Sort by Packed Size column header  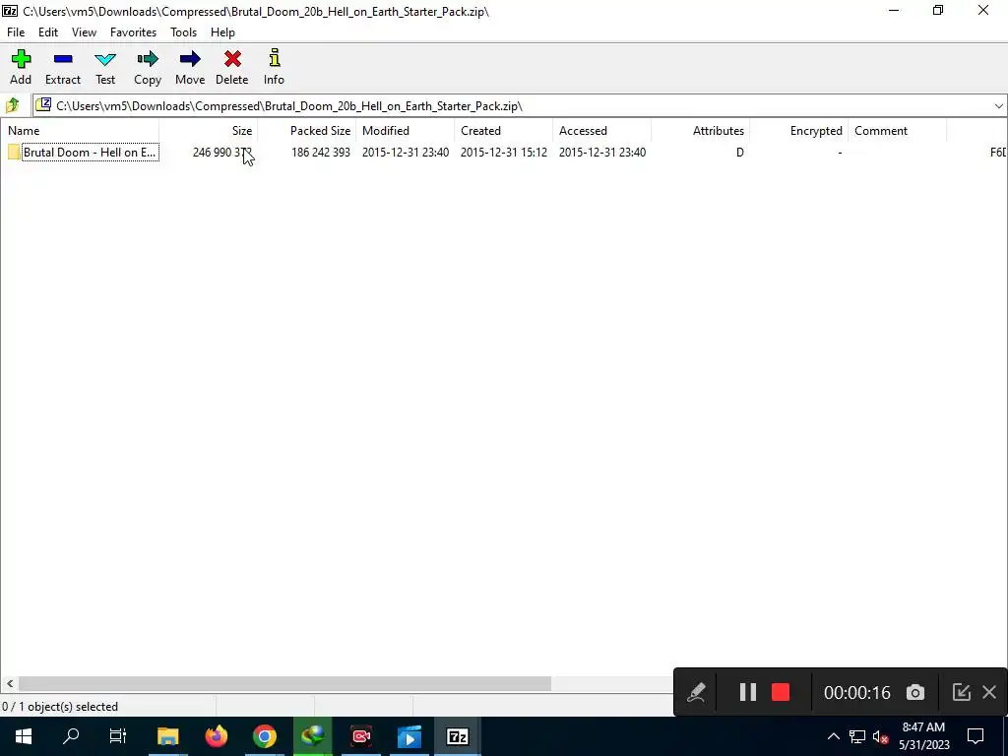click(x=307, y=131)
